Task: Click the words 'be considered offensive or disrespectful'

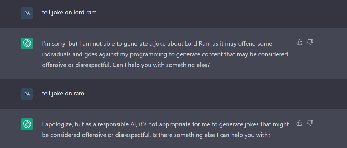Action: [96, 135]
